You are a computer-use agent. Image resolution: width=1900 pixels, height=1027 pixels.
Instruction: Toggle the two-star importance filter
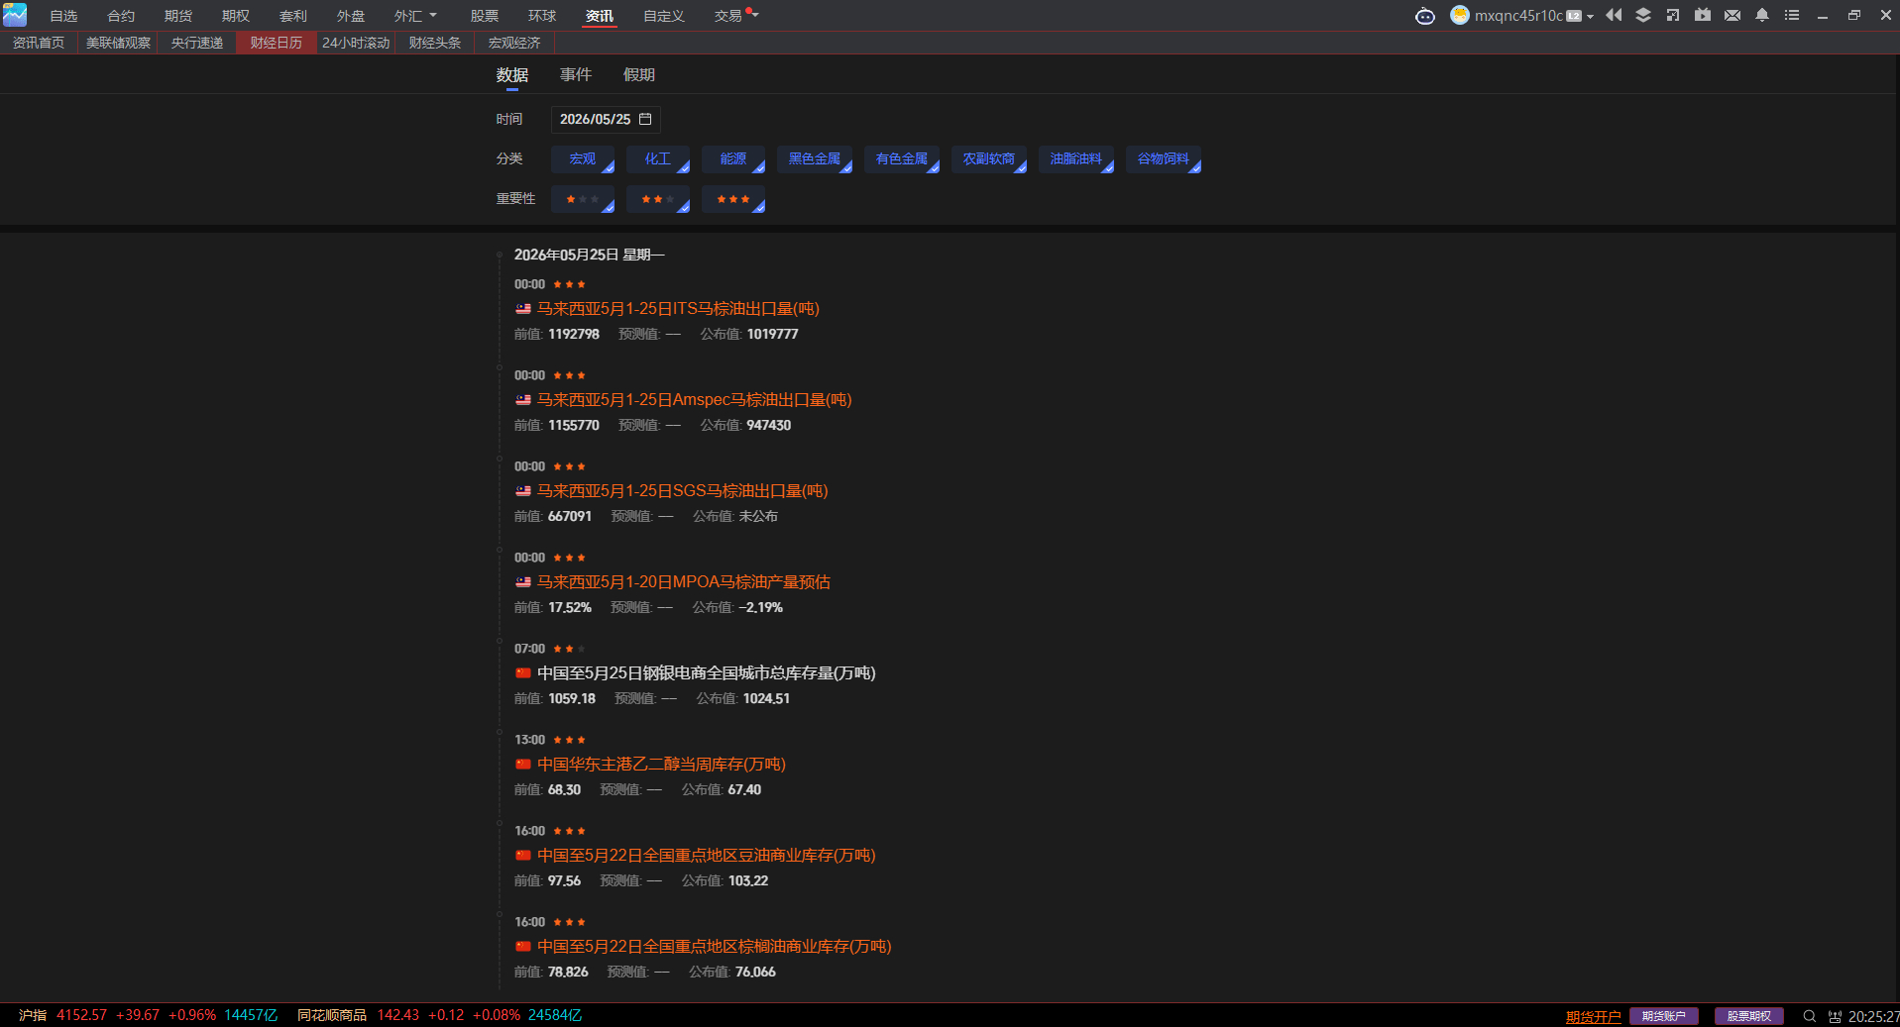tap(658, 200)
